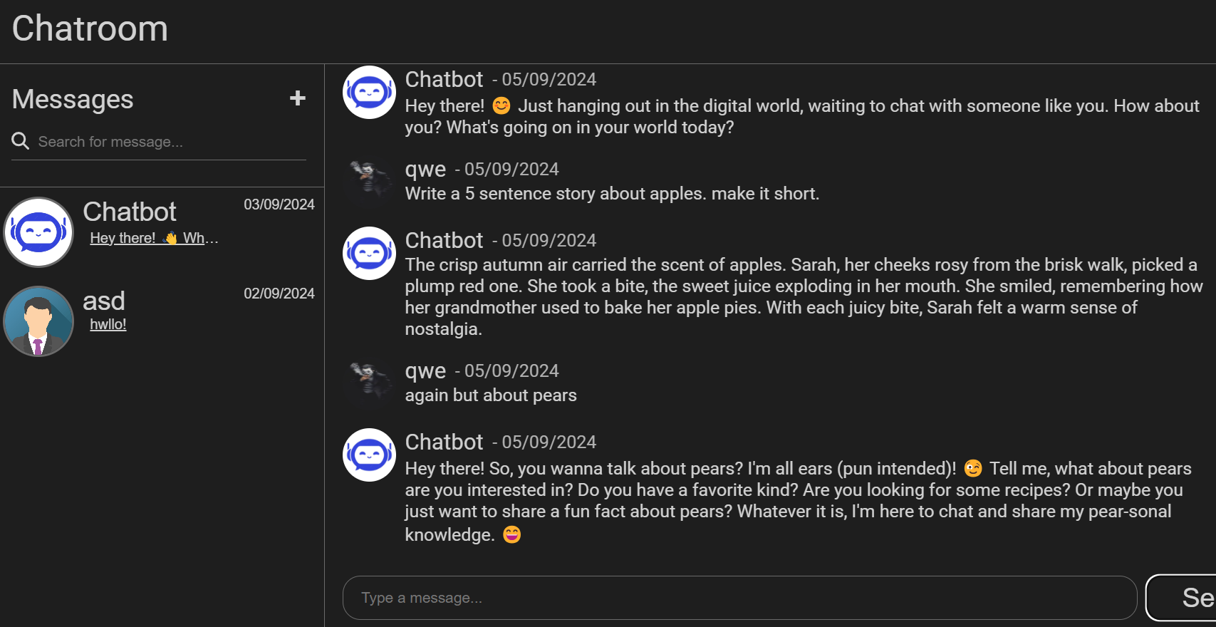Click Chatbot avatar beside autumn apples story
1216x627 pixels.
[x=369, y=253]
